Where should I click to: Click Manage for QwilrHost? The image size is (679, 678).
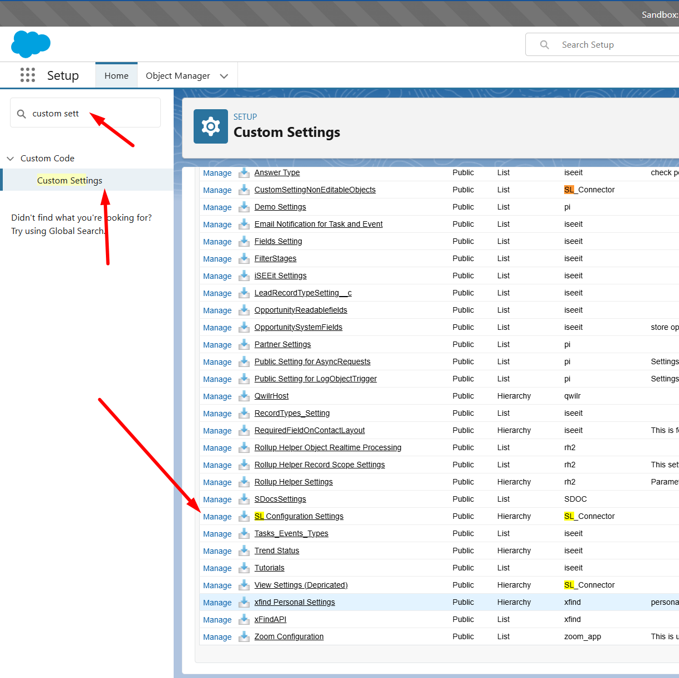coord(217,396)
